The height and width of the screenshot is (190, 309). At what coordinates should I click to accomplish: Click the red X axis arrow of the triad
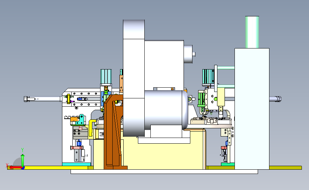[x=16, y=168]
